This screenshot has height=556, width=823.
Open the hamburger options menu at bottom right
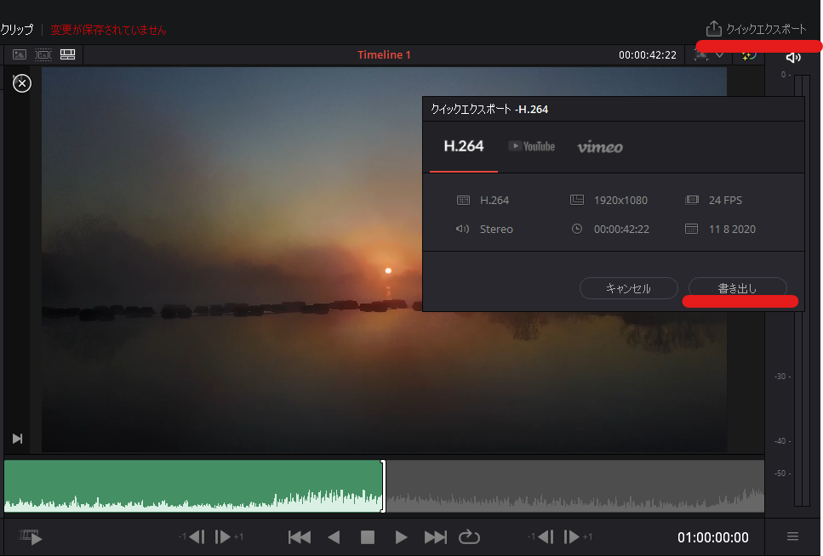coord(792,536)
